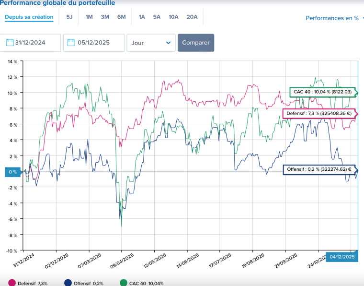This screenshot has width=364, height=286.
Task: Select the 20A period tab
Action: (x=192, y=17)
